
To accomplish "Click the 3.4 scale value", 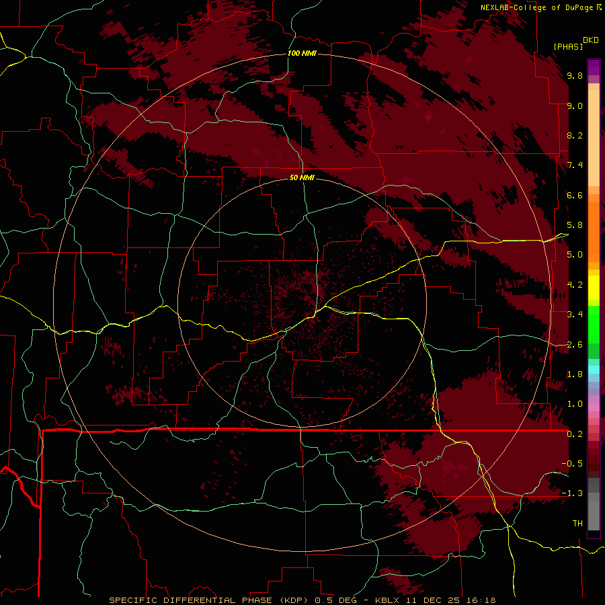I will click(x=575, y=315).
